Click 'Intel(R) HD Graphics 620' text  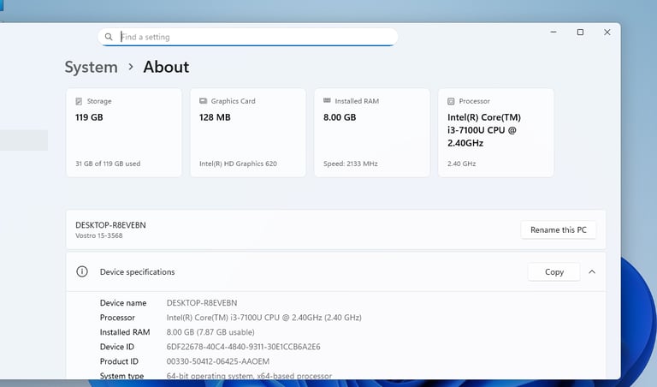(x=238, y=164)
